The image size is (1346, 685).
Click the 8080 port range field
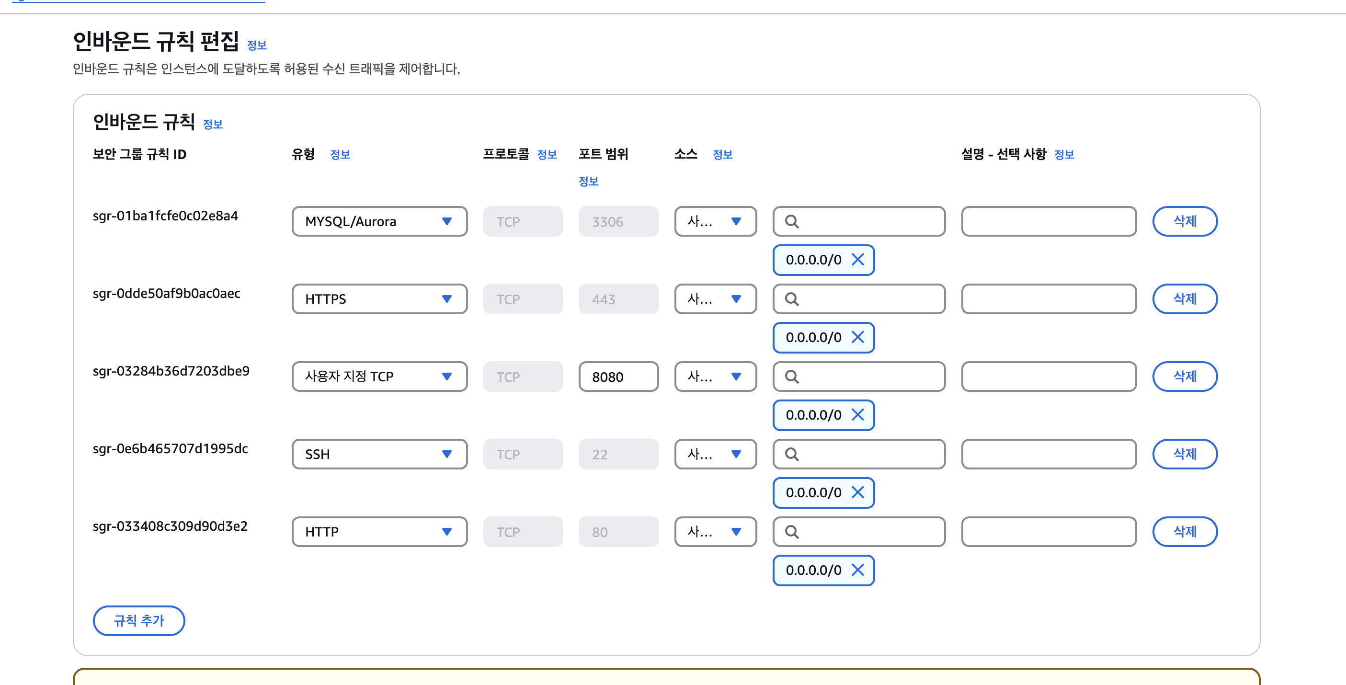(618, 377)
